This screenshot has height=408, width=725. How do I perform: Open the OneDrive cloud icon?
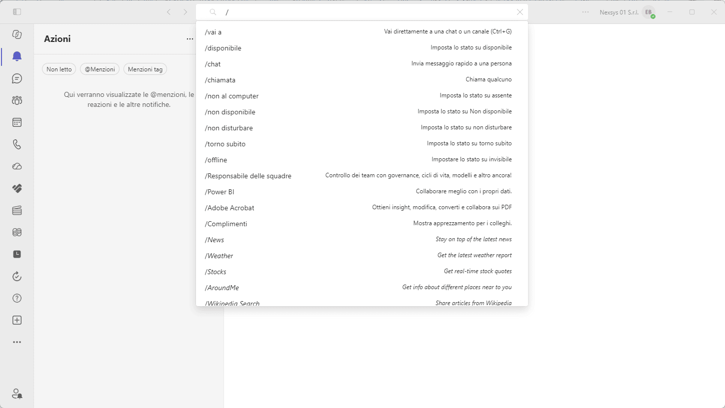17,166
